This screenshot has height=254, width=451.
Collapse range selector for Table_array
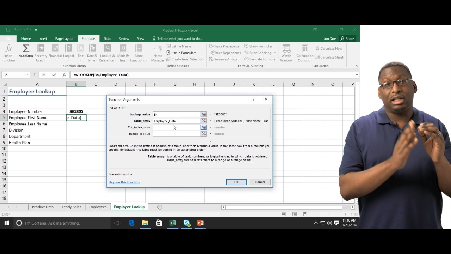(x=204, y=121)
